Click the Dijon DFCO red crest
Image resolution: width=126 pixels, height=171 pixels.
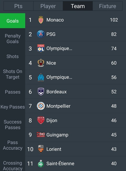[x=41, y=120]
